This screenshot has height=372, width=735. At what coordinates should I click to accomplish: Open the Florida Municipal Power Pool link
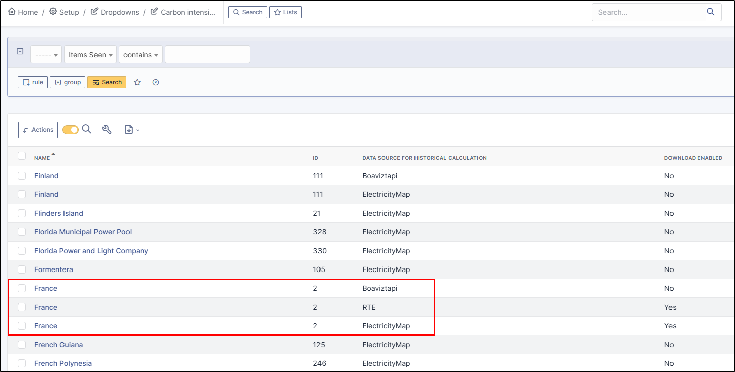click(83, 232)
